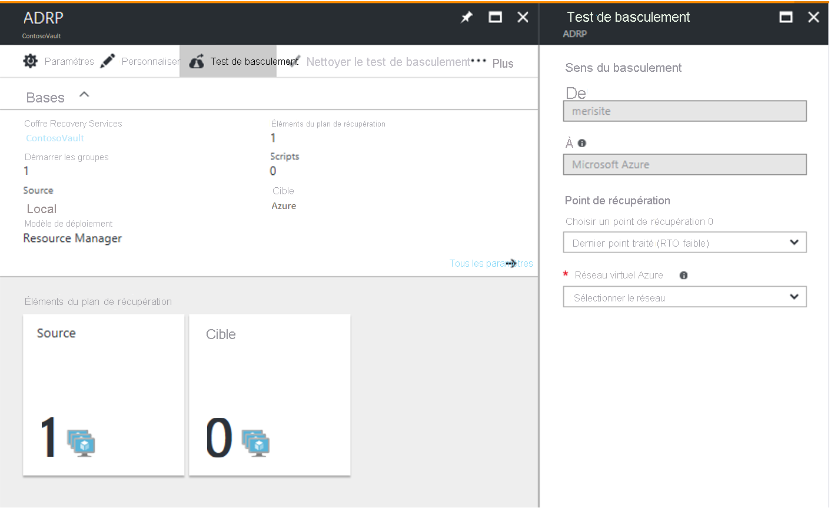Click Démarrer les groupes label

67,157
